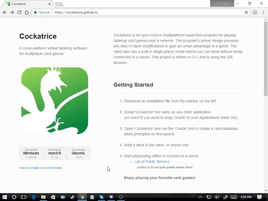Click 'Enjoy playing your favorite card games!' text
Screen dimensions: 268x201
click(160, 178)
